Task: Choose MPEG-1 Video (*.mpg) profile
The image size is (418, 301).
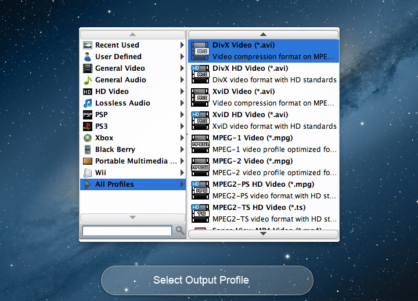Action: coord(264,144)
